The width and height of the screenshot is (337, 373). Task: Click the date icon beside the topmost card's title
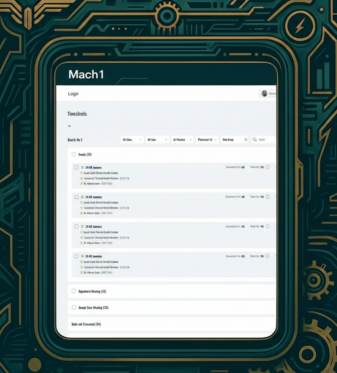(82, 167)
